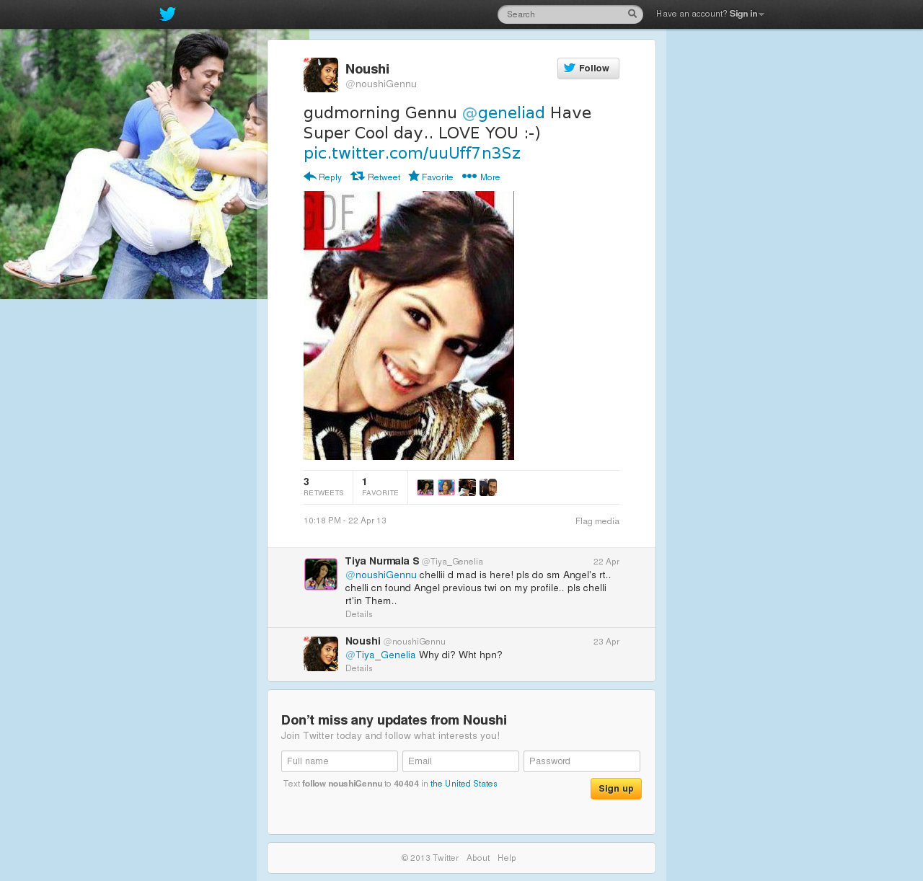This screenshot has height=881, width=923.
Task: Click the @Tiya_Genelia mention link
Action: click(381, 655)
